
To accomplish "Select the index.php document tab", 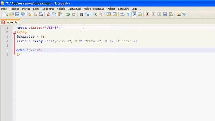I will coord(10,22).
